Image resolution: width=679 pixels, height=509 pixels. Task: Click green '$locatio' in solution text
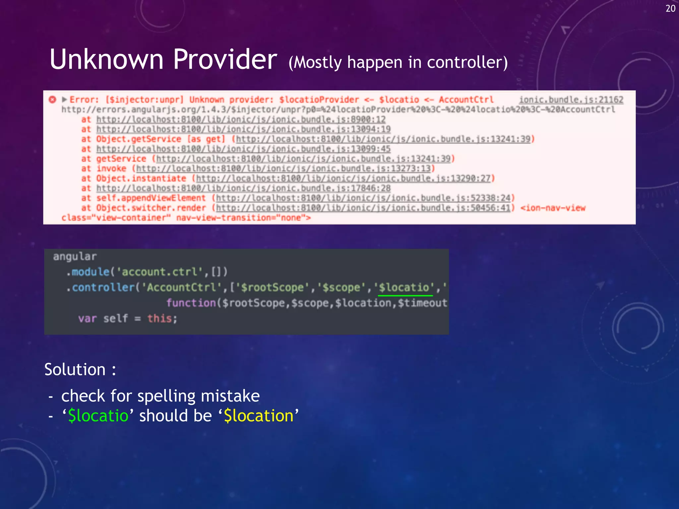(x=98, y=416)
